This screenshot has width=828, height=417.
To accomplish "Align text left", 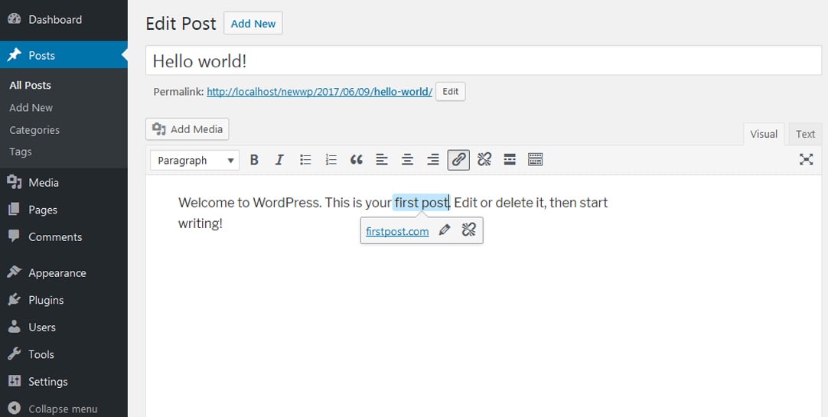I will pyautogui.click(x=382, y=160).
